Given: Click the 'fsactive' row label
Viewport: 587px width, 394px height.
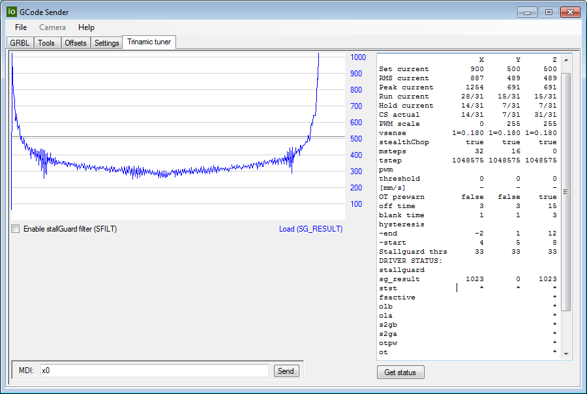Looking at the screenshot, I should coord(397,297).
